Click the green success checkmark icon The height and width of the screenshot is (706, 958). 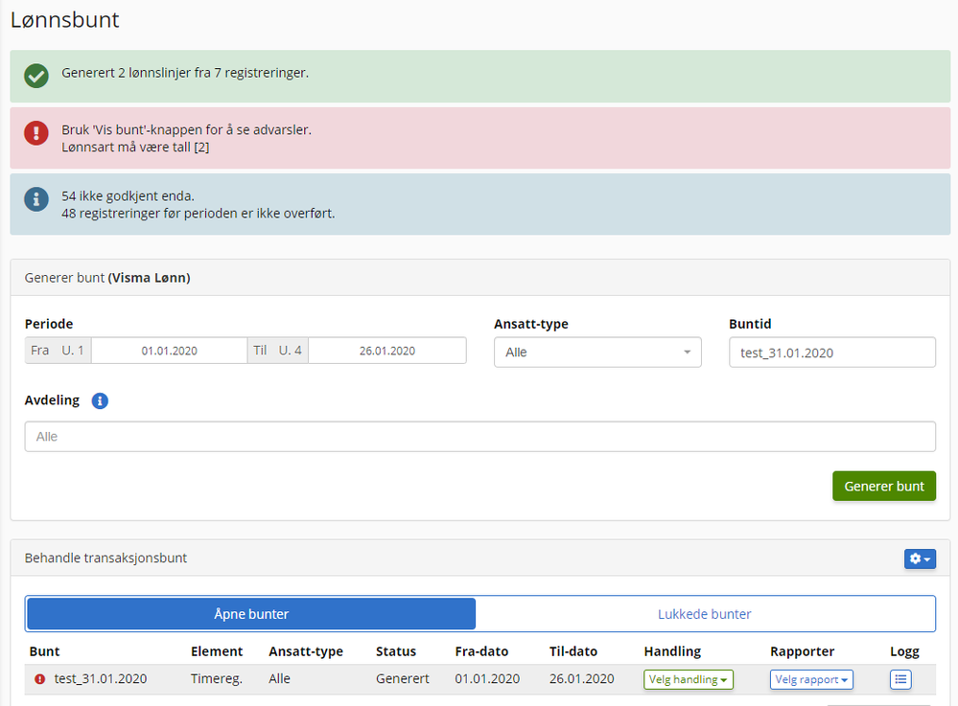pos(36,77)
